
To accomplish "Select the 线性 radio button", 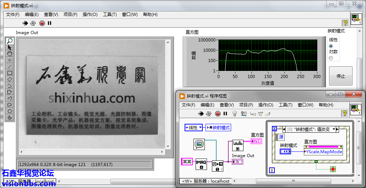I will [331, 46].
